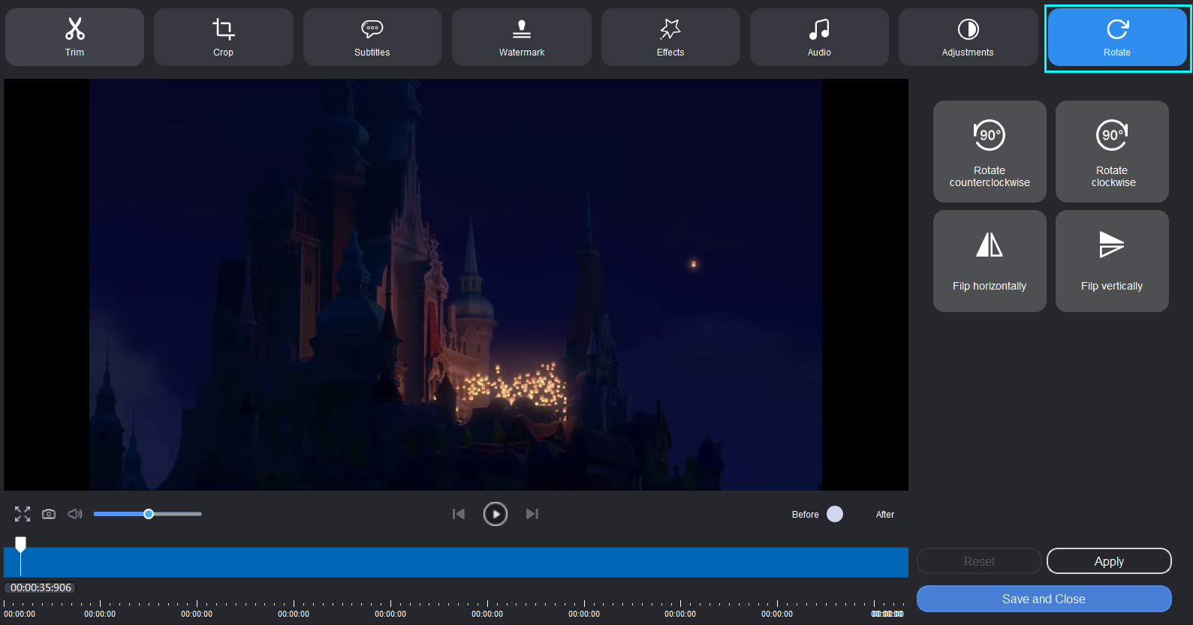
Task: Open the Trim tool
Action: pos(74,37)
